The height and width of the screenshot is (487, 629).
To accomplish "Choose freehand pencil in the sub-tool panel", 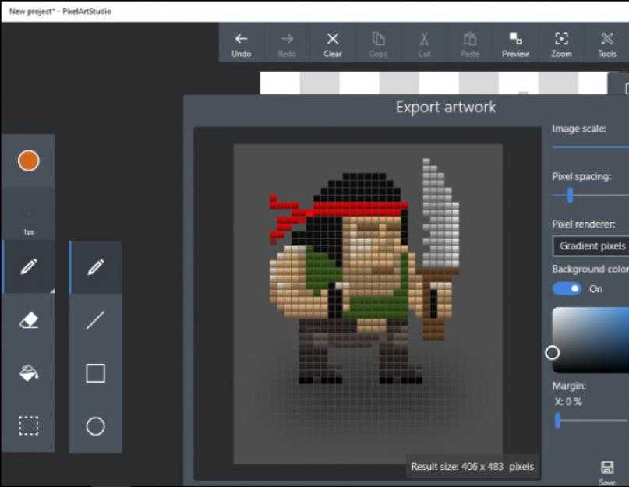I will (x=95, y=266).
